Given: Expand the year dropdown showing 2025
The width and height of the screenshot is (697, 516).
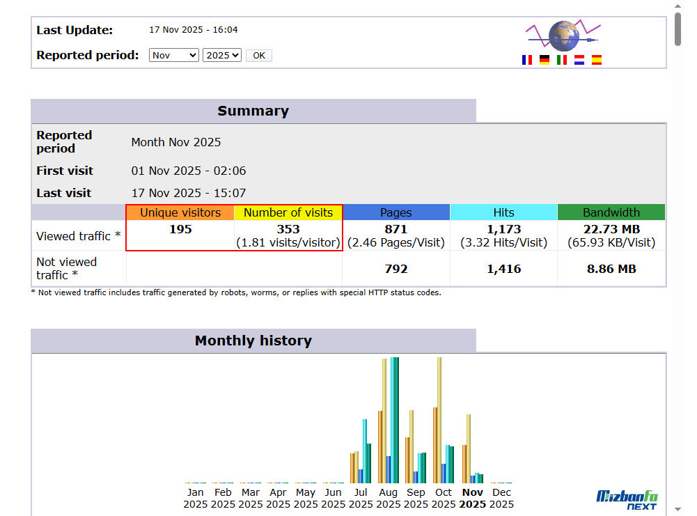Looking at the screenshot, I should click(221, 55).
